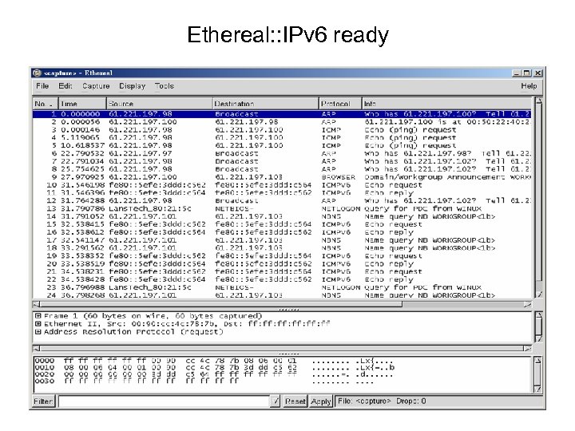The image size is (575, 431).
Task: Click the protocol tree horizontal scrollbar thumb
Action: 282,348
